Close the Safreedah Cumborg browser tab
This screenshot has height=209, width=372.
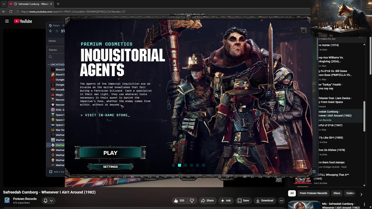51,4
